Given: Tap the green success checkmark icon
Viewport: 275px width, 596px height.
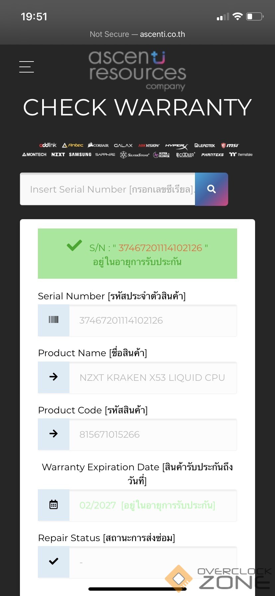Looking at the screenshot, I should [x=74, y=245].
